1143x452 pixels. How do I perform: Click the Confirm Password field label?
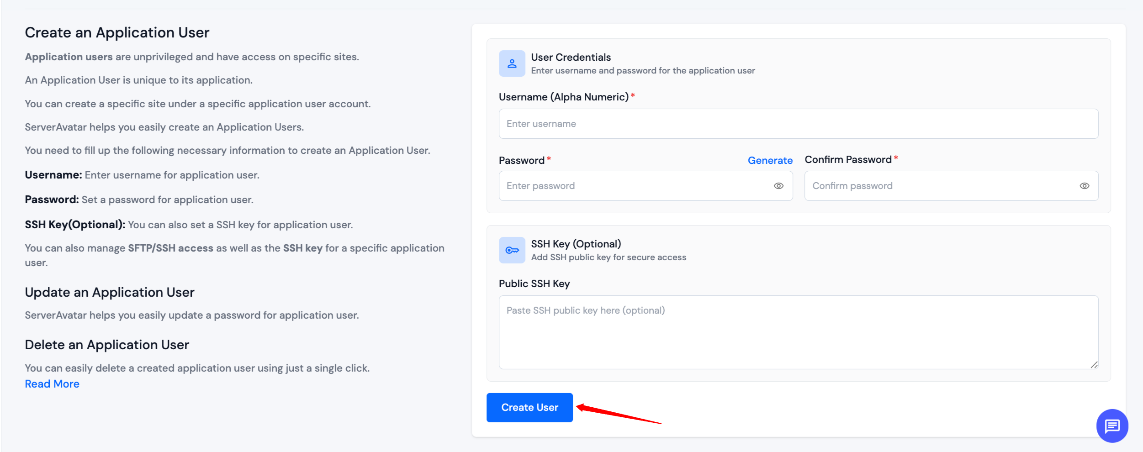[848, 159]
